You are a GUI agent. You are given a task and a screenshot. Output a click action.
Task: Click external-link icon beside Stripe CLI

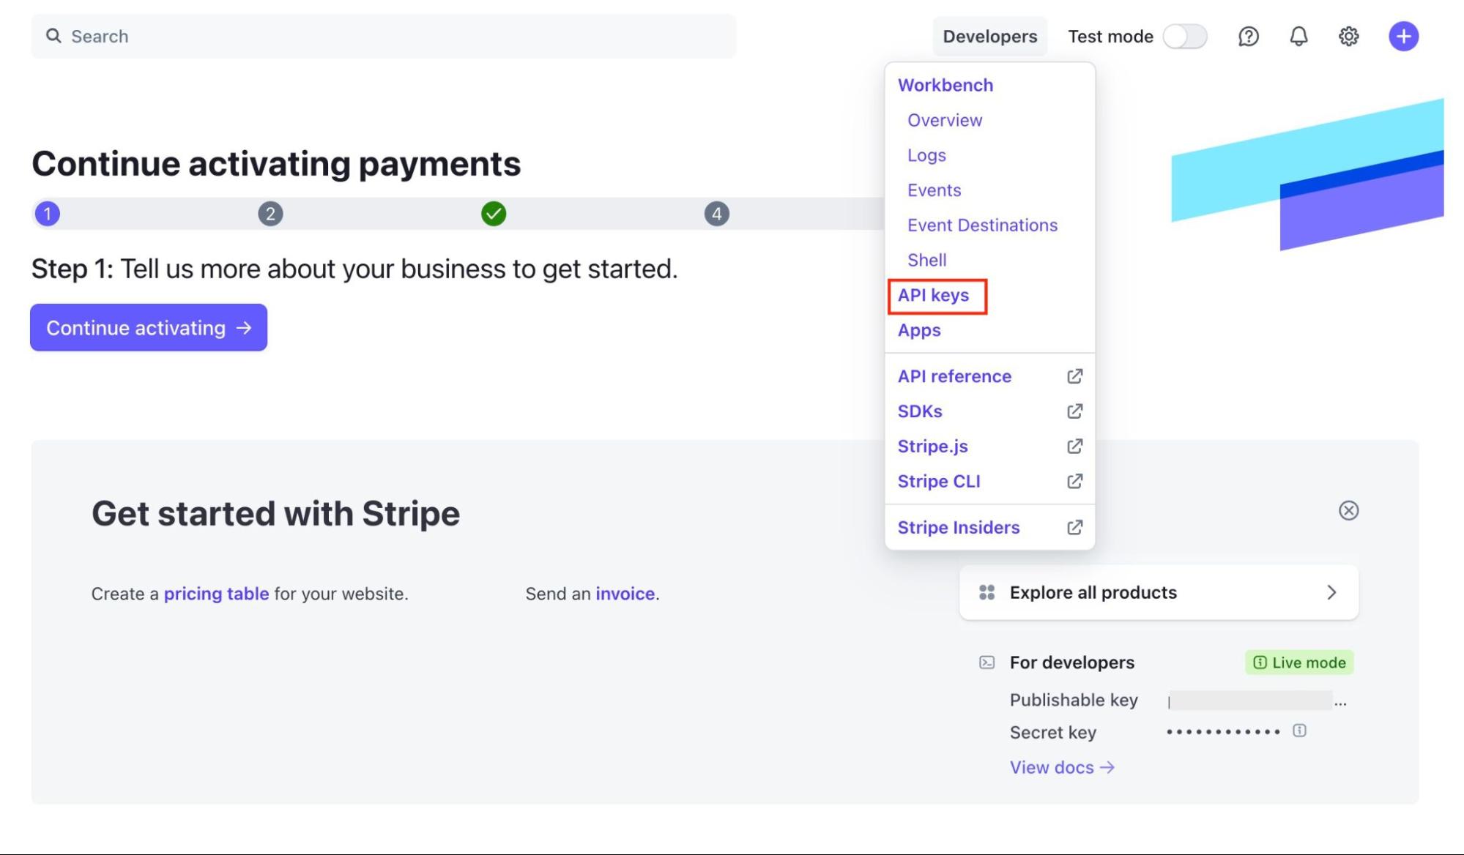(x=1074, y=482)
